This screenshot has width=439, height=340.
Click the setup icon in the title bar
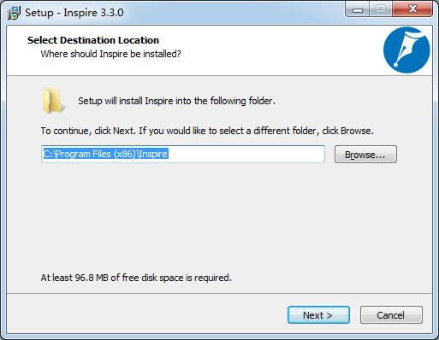pos(14,13)
